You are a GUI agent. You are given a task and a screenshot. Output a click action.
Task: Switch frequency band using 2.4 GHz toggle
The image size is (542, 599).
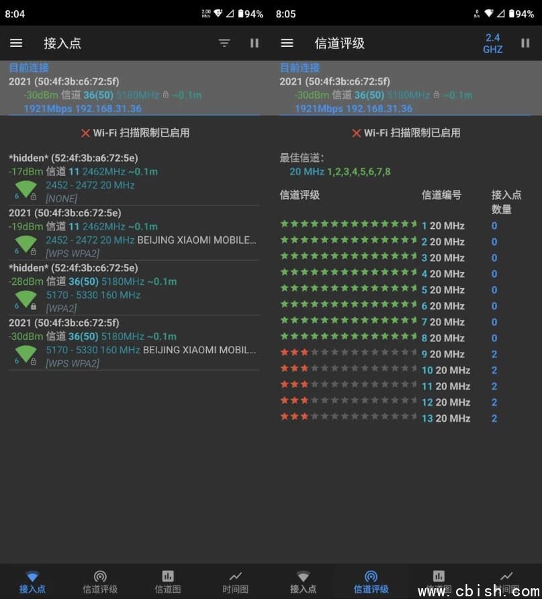click(x=492, y=43)
